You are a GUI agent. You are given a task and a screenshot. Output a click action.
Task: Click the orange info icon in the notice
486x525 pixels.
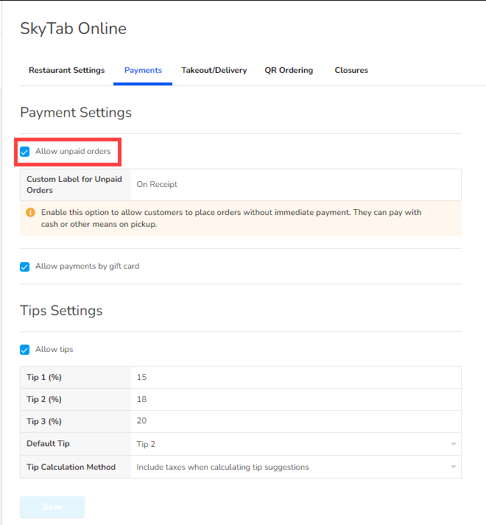[31, 212]
